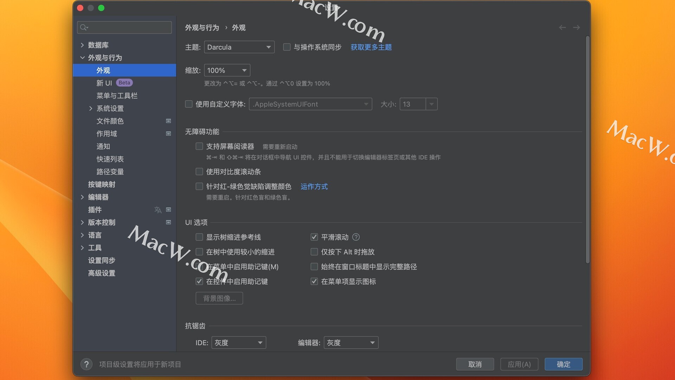Enable 支持屏幕阅读器 checkbox
The width and height of the screenshot is (675, 380).
(199, 146)
